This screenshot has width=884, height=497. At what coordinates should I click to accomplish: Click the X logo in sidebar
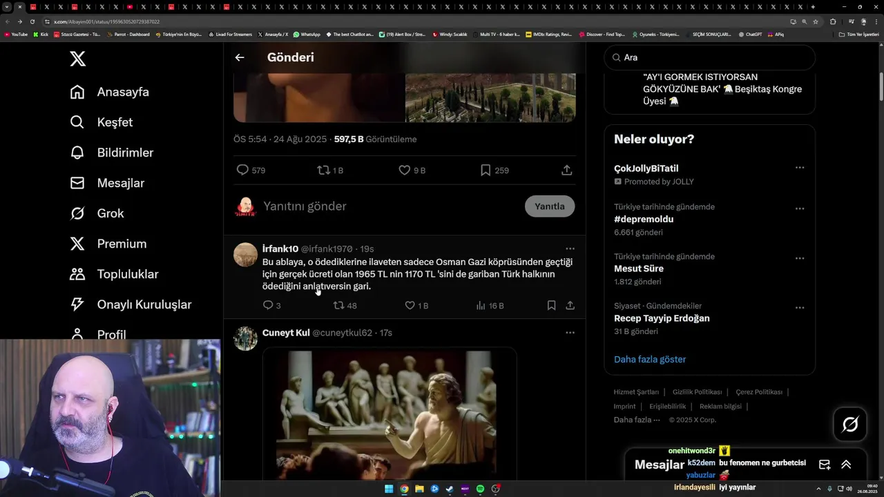[x=78, y=59]
